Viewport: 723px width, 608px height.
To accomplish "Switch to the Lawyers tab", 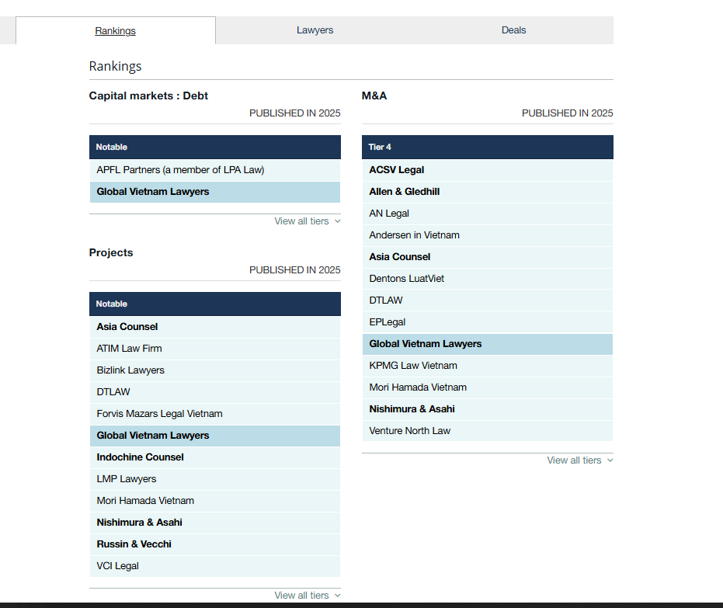I will tap(315, 30).
